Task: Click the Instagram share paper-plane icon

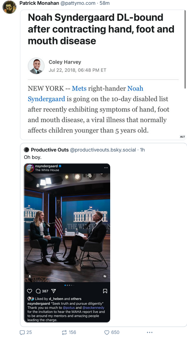Action: click(x=53, y=291)
